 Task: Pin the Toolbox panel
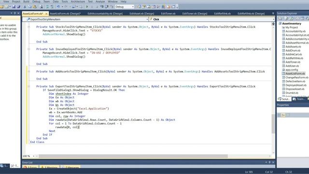(x=15, y=13)
